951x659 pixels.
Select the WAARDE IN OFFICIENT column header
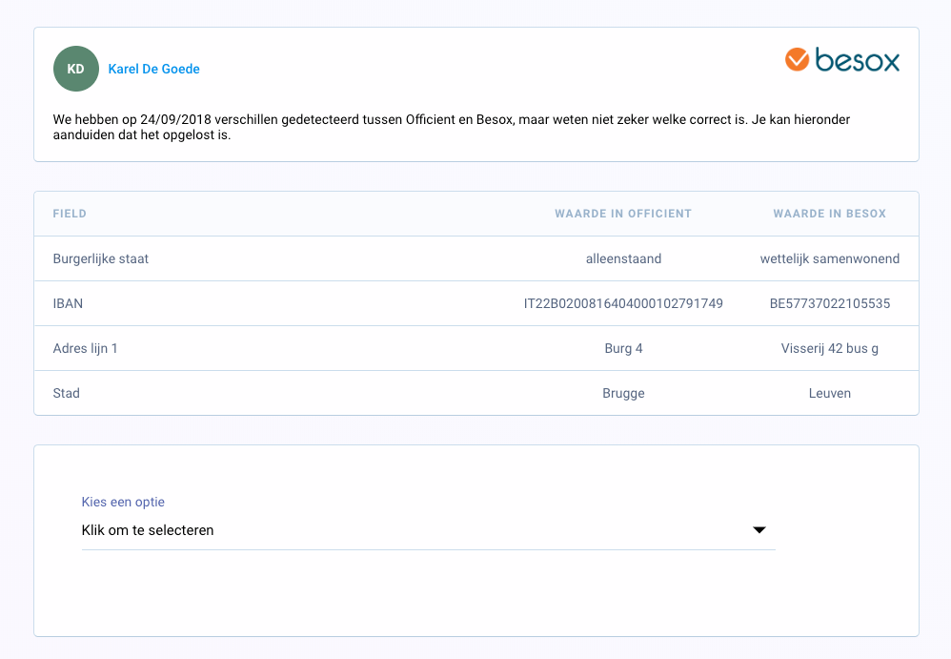click(x=623, y=214)
